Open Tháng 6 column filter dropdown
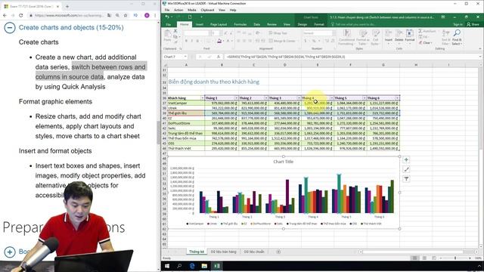The height and width of the screenshot is (272, 484). pyautogui.click(x=397, y=98)
